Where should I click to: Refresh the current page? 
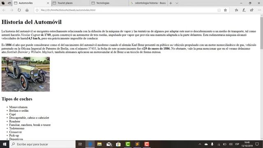[x=19, y=10]
